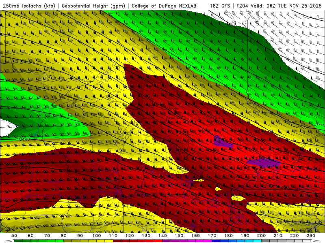Viewport: 325px width, 243px height.
Task: Click the 200 value on the color scale
Action: [x=261, y=236]
